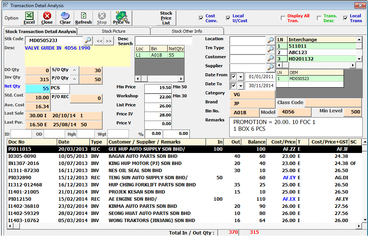Open the Price % tool
Image resolution: width=368 pixels, height=236 pixels.
121,18
